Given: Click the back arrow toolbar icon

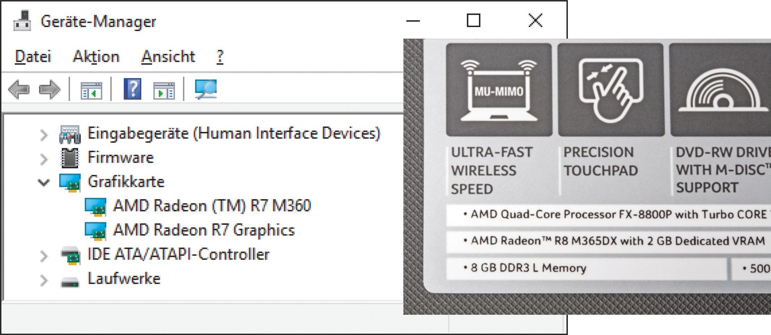Looking at the screenshot, I should (x=19, y=89).
